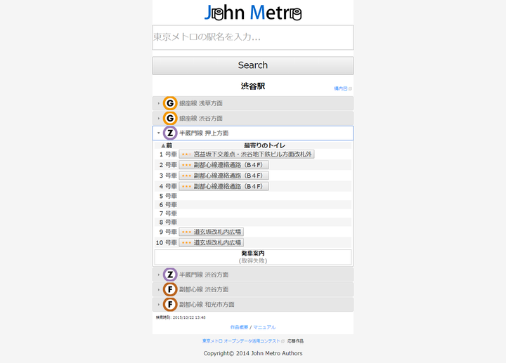Viewport: 506px width, 363px height.
Task: Open the car 10 道玄坂改札内広場 toilet button
Action: pos(212,242)
